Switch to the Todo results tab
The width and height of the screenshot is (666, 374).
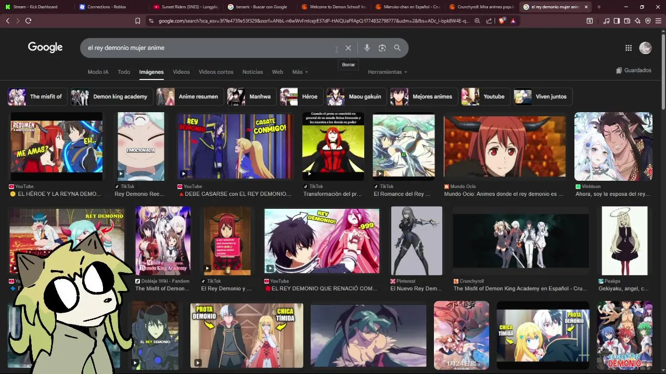tap(124, 72)
